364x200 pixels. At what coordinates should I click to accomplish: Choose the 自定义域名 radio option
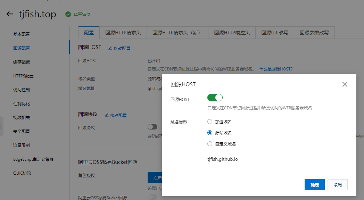tap(209, 144)
